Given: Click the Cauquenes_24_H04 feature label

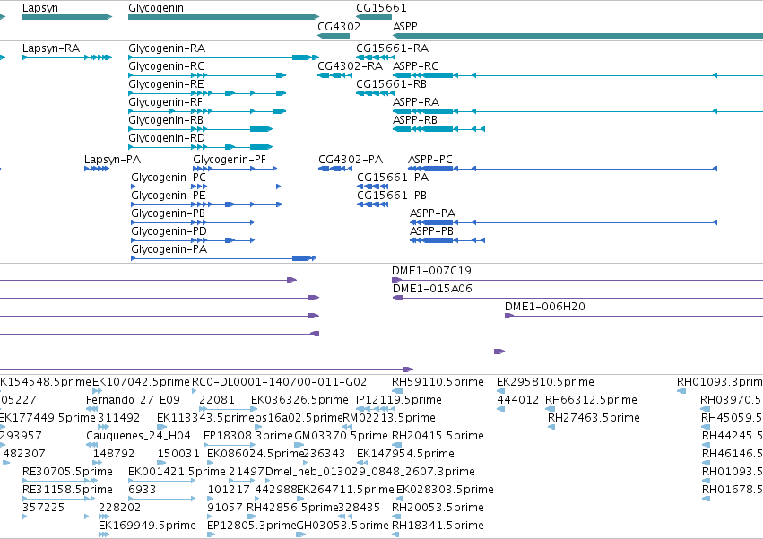Looking at the screenshot, I should (138, 436).
